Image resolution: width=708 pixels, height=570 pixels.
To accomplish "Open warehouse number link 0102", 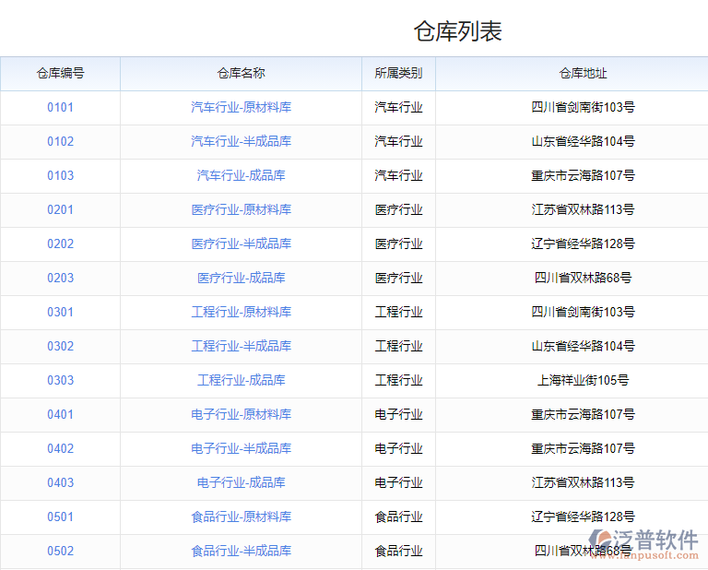I will pyautogui.click(x=60, y=141).
